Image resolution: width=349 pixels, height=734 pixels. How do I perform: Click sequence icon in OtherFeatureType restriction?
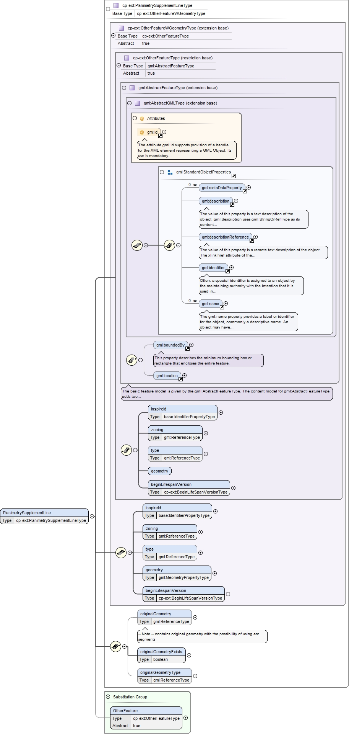126,450
